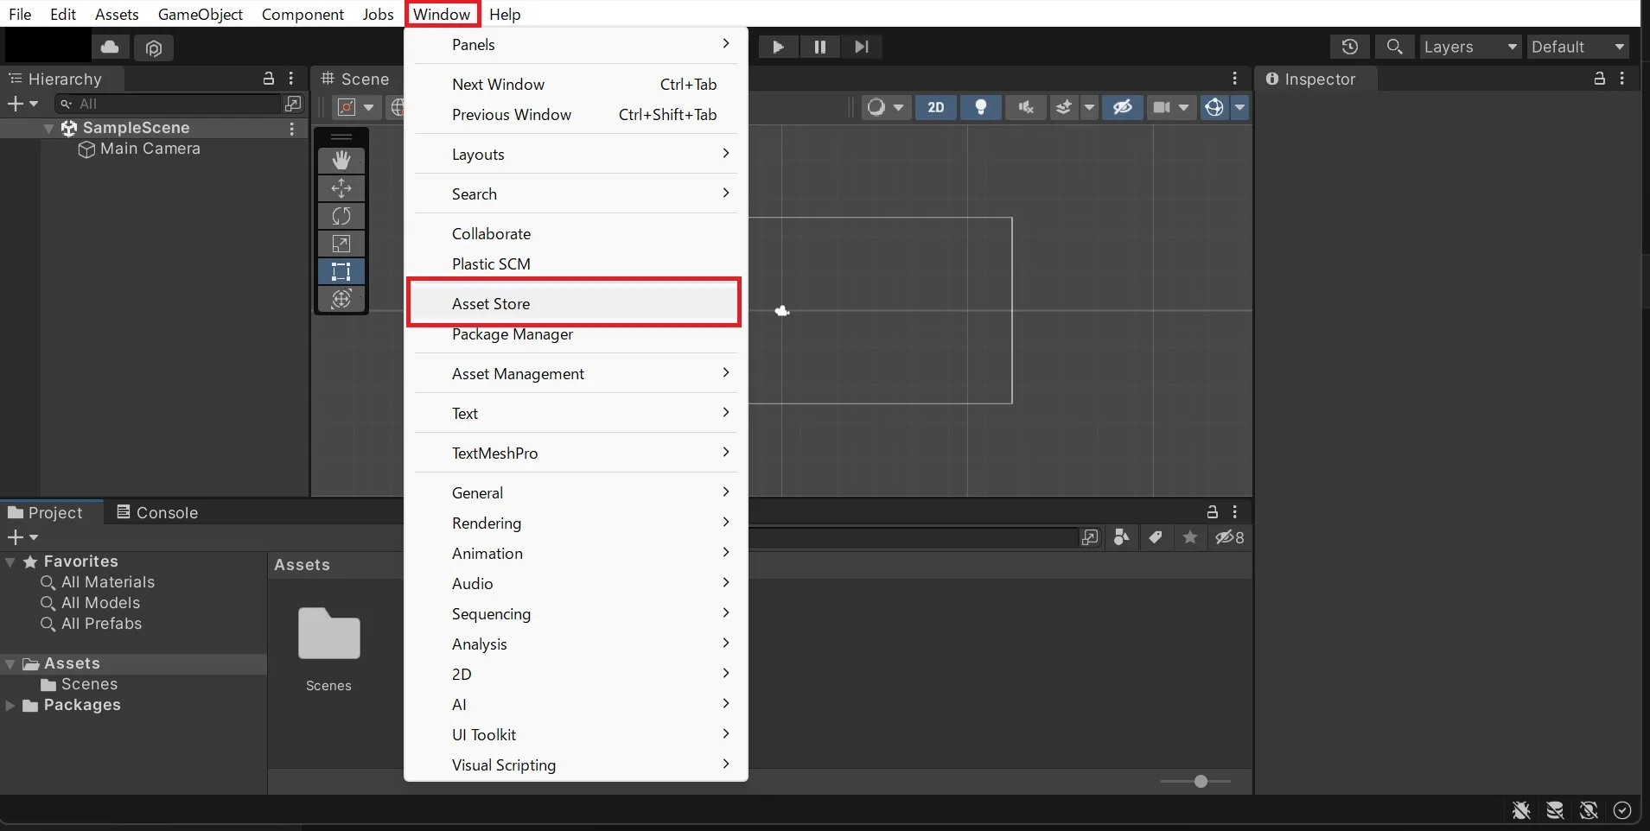The image size is (1650, 831).
Task: Lock the Project panel
Action: pyautogui.click(x=1213, y=511)
